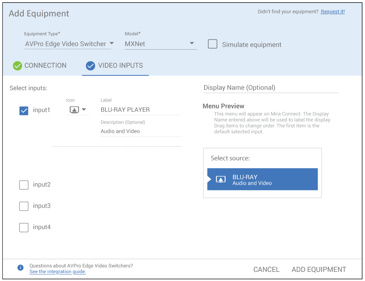Image resolution: width=365 pixels, height=281 pixels.
Task: Click the green Connection checkmark icon
Action: [x=18, y=66]
